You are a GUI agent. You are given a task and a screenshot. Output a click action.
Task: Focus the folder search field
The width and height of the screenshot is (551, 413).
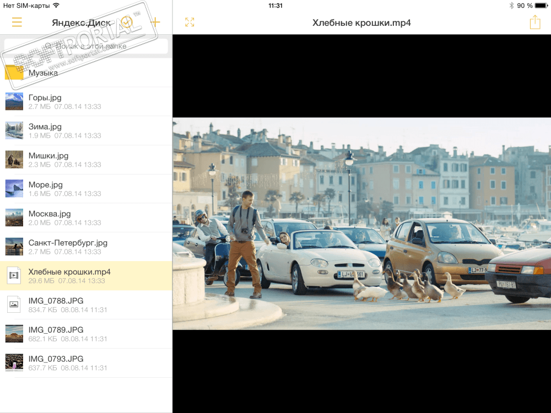tap(86, 46)
